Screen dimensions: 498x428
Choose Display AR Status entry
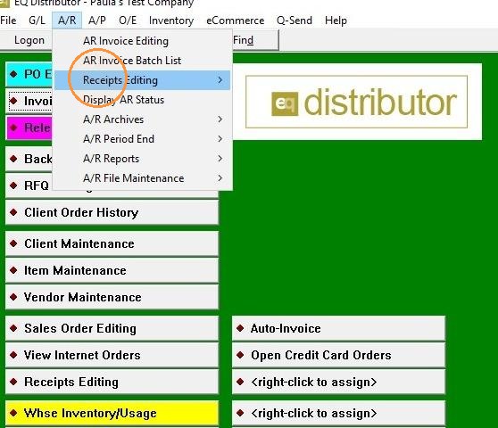[x=142, y=100]
